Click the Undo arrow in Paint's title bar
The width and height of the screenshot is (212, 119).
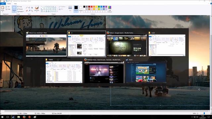coord(7,1)
